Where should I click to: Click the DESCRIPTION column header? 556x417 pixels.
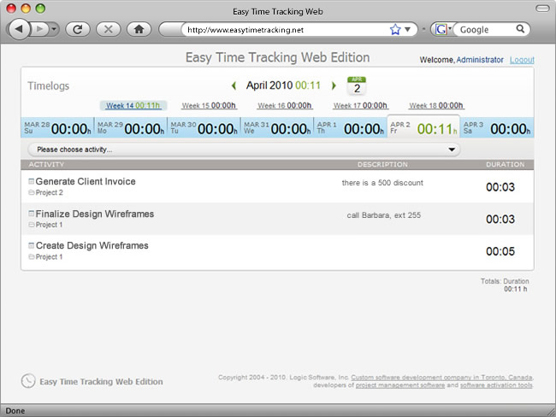click(x=382, y=164)
